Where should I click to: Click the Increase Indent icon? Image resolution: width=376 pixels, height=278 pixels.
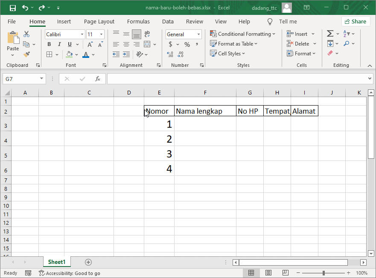point(126,54)
